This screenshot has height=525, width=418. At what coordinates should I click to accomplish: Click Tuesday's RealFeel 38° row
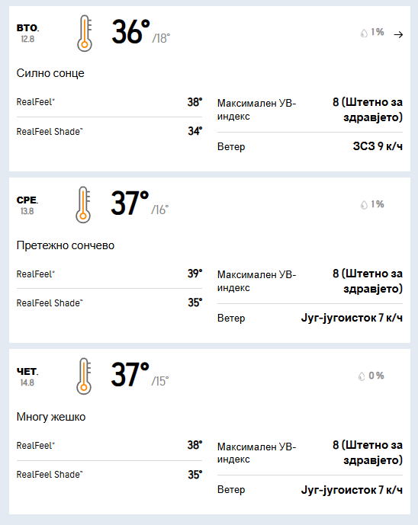109,102
